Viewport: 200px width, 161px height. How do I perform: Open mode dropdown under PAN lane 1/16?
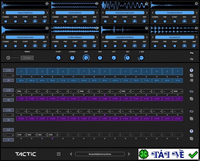tap(8, 95)
